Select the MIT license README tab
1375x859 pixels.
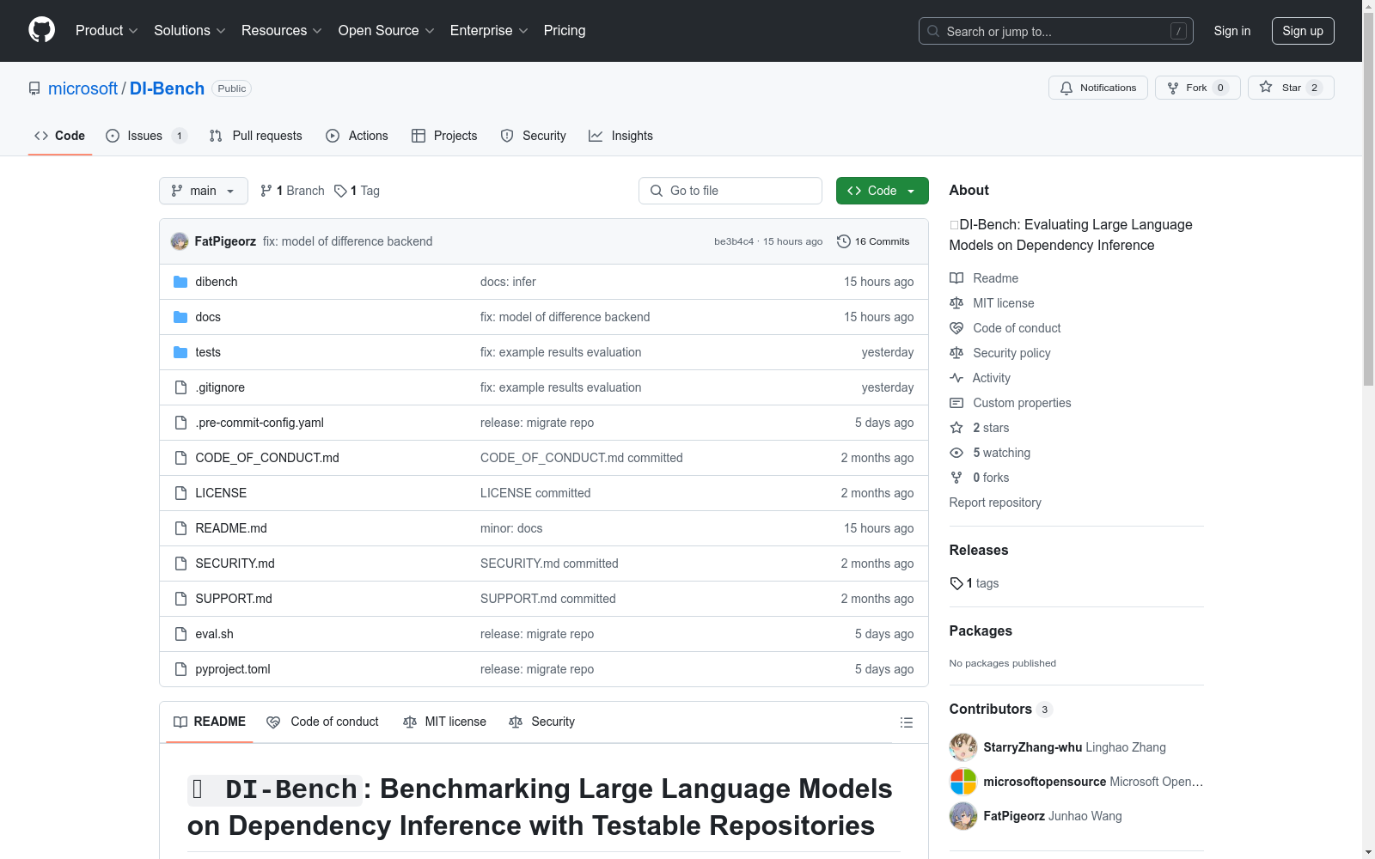tap(445, 722)
